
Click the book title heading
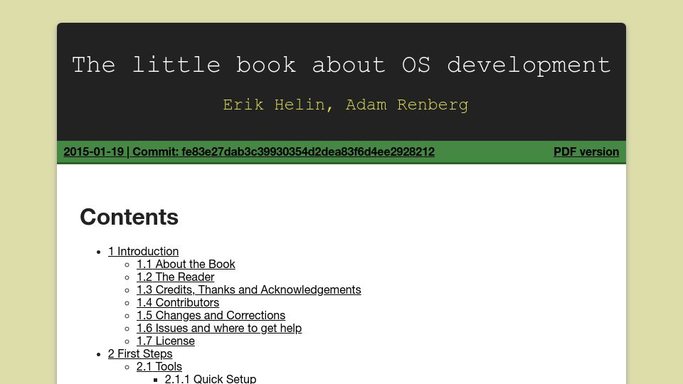point(341,65)
